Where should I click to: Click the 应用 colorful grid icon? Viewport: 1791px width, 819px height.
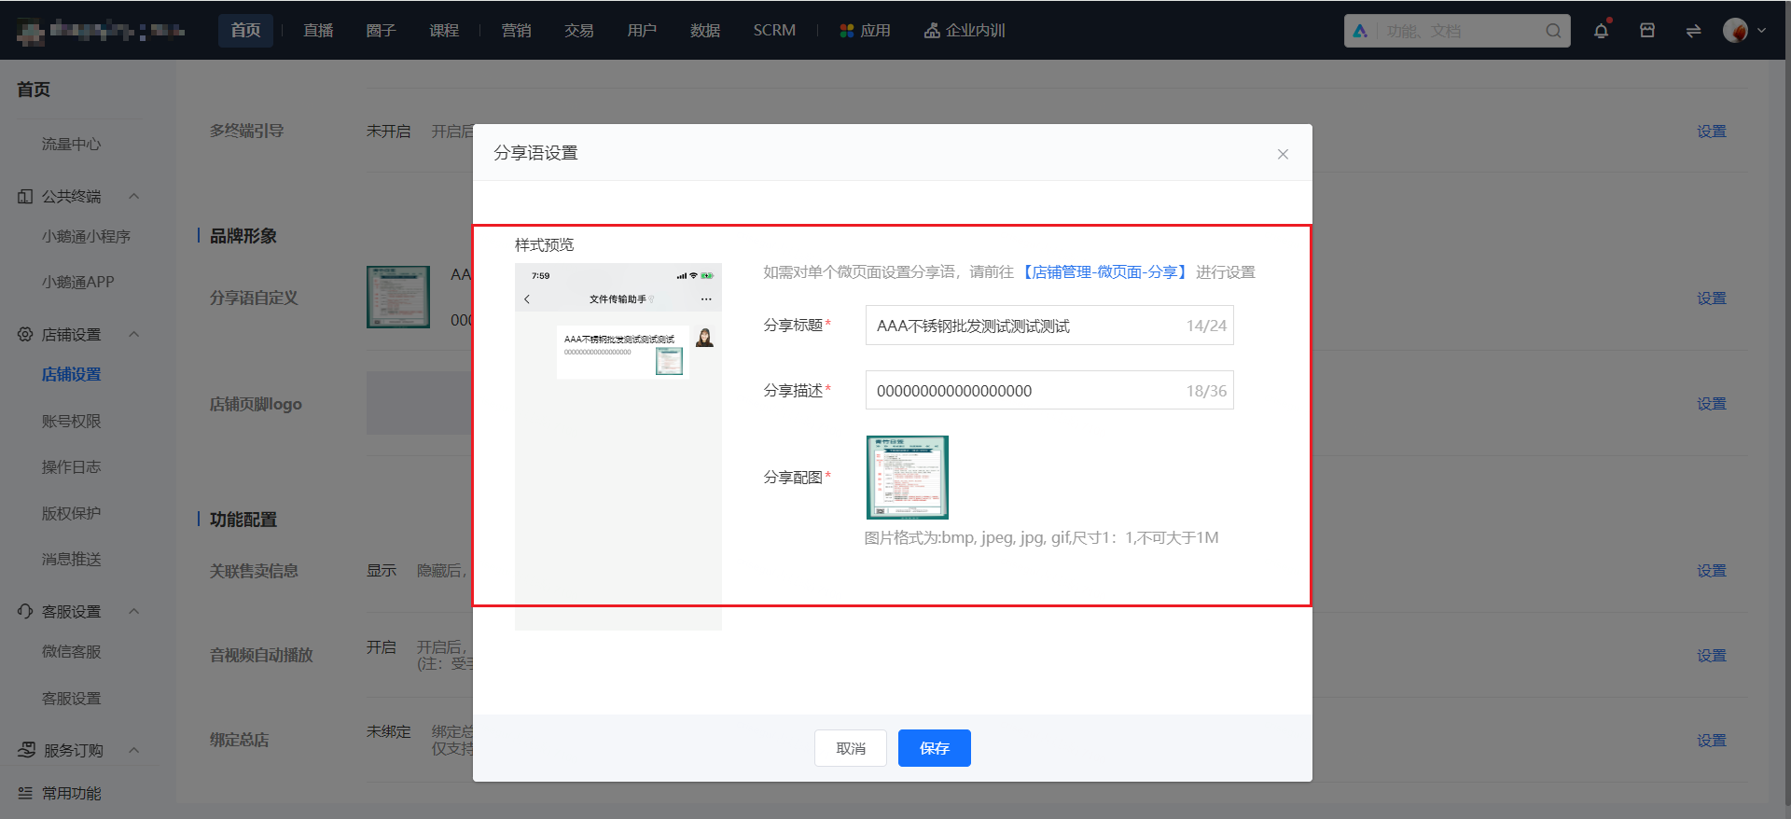[847, 31]
